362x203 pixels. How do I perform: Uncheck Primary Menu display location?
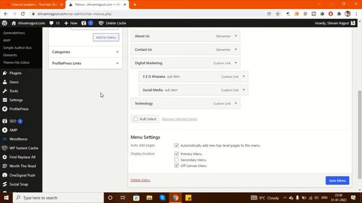click(x=176, y=153)
